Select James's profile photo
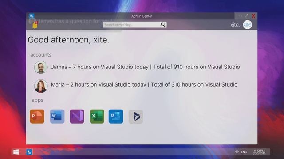Viewport: 284px width, 159px height. pyautogui.click(x=41, y=67)
